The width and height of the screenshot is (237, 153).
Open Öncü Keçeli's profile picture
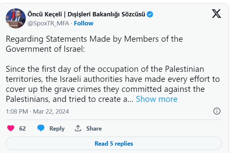pos(16,18)
